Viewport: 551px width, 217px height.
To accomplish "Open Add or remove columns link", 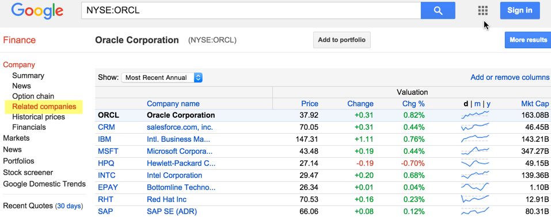I will click(510, 77).
